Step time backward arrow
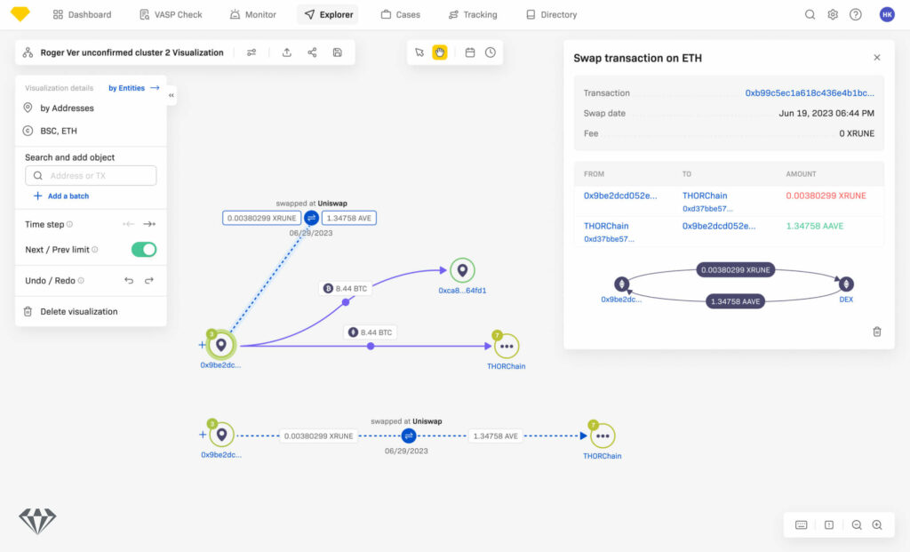The width and height of the screenshot is (910, 552). coord(129,224)
